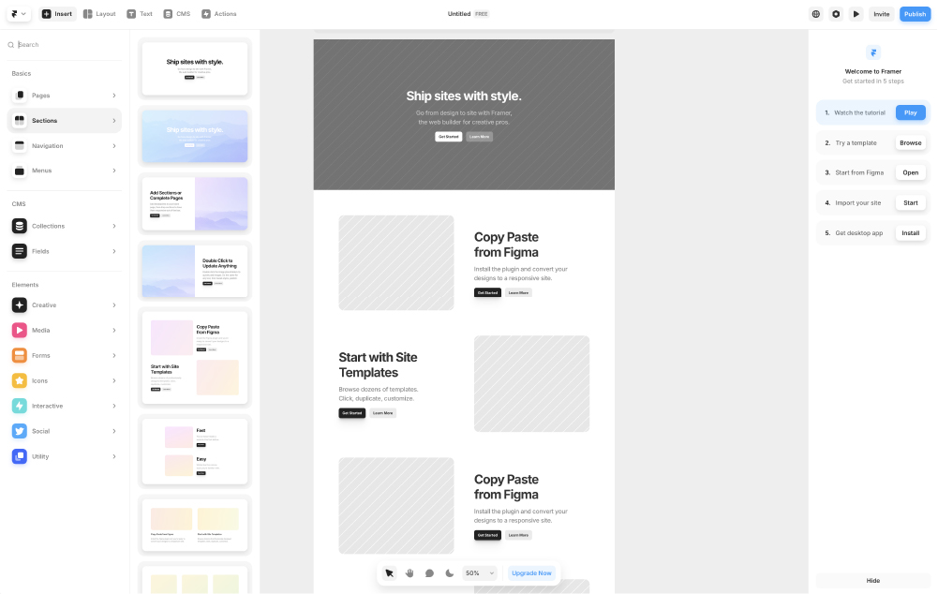Expand the Social row chevron

click(x=113, y=431)
